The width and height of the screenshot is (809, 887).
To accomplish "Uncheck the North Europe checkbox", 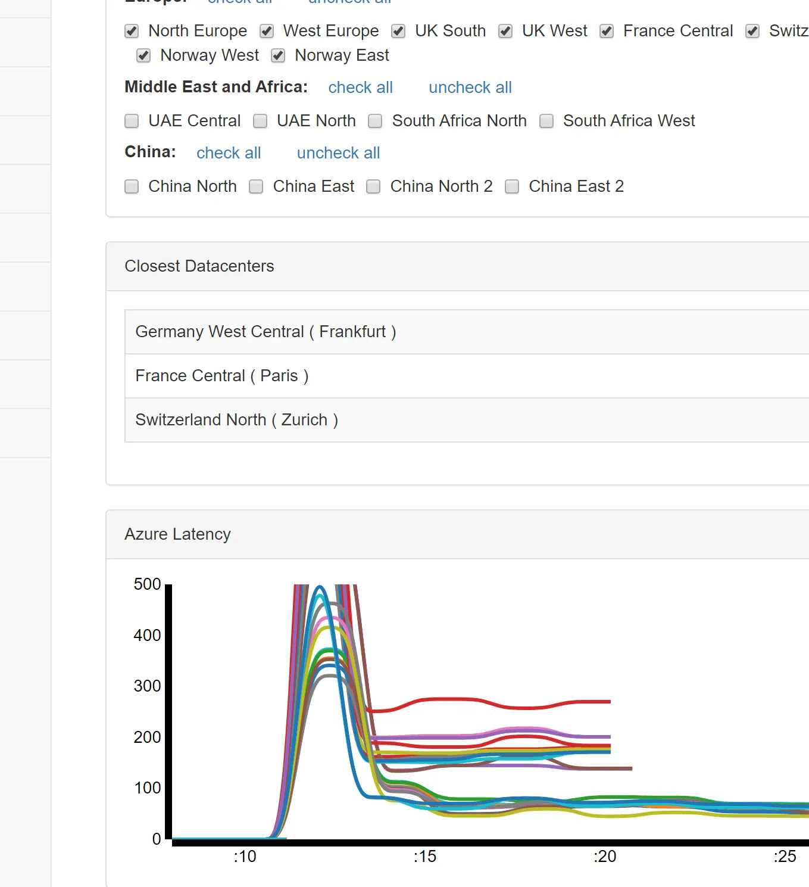I will [x=132, y=32].
